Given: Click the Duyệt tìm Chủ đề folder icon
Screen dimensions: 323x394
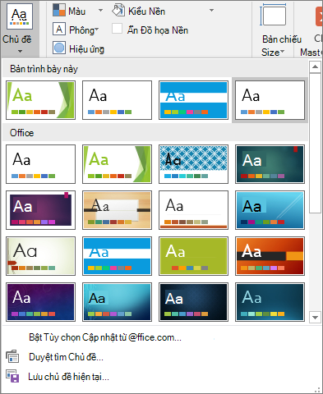Looking at the screenshot, I should point(12,356).
